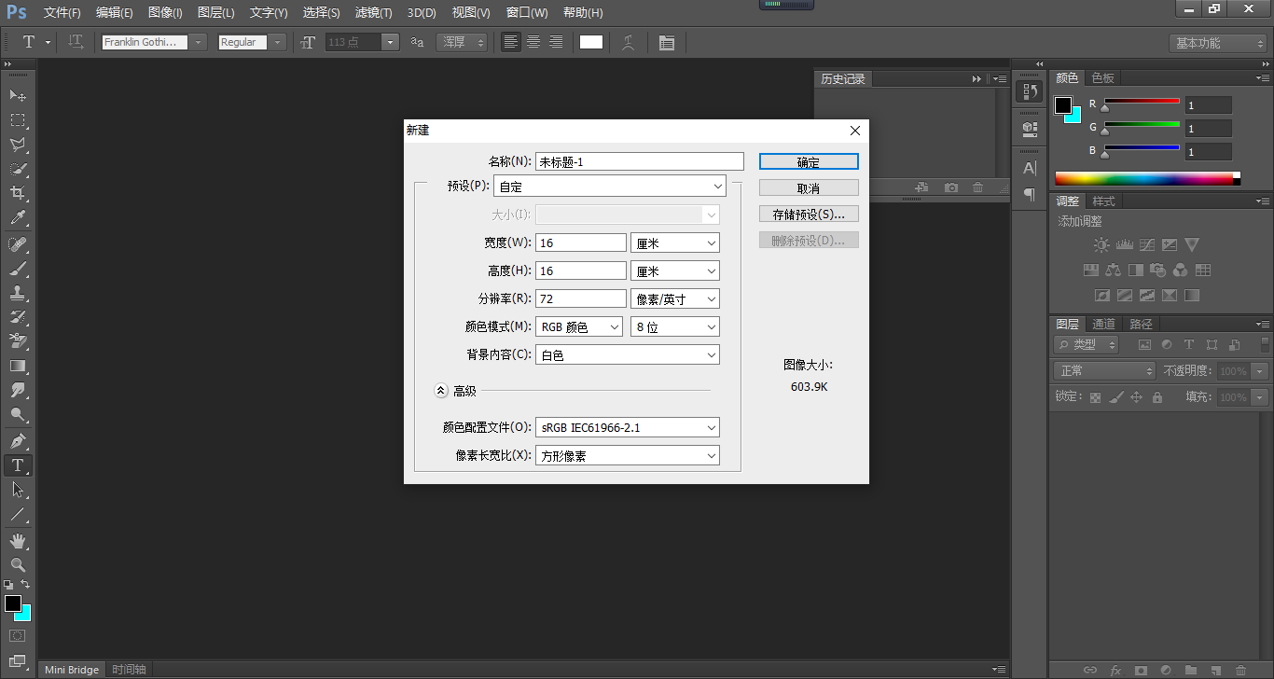Click the text color swatch in options bar

(591, 42)
